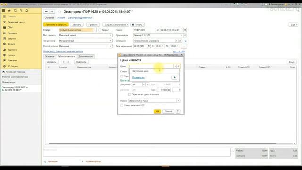Screen dimensions: 302x170
Task: Open Структура подчиненности link
Action: click(80, 18)
